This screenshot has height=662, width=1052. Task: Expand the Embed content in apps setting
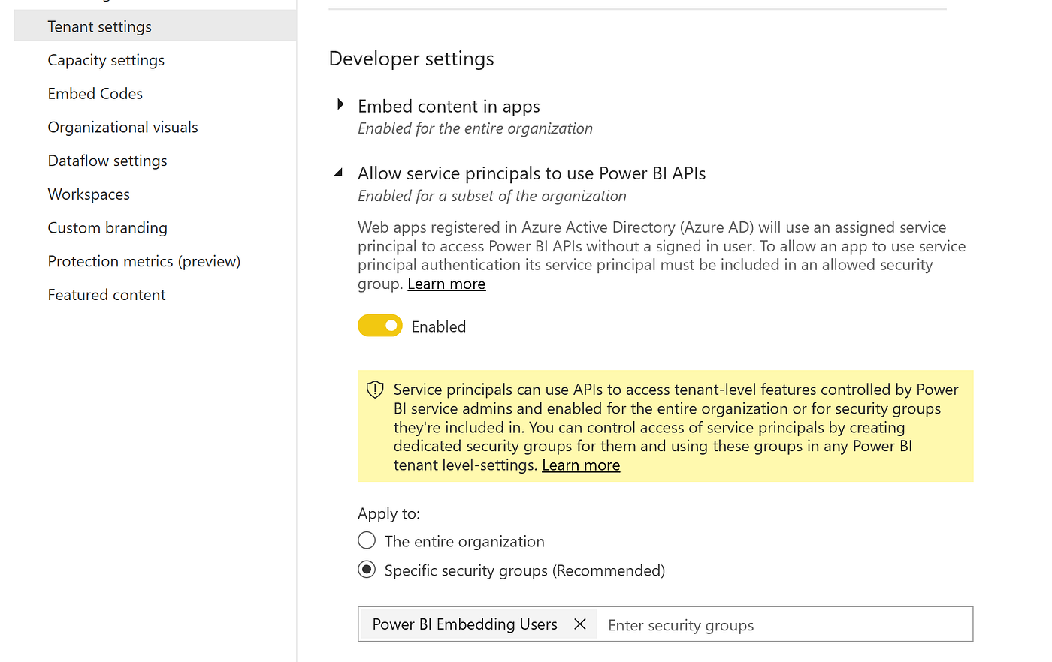340,105
